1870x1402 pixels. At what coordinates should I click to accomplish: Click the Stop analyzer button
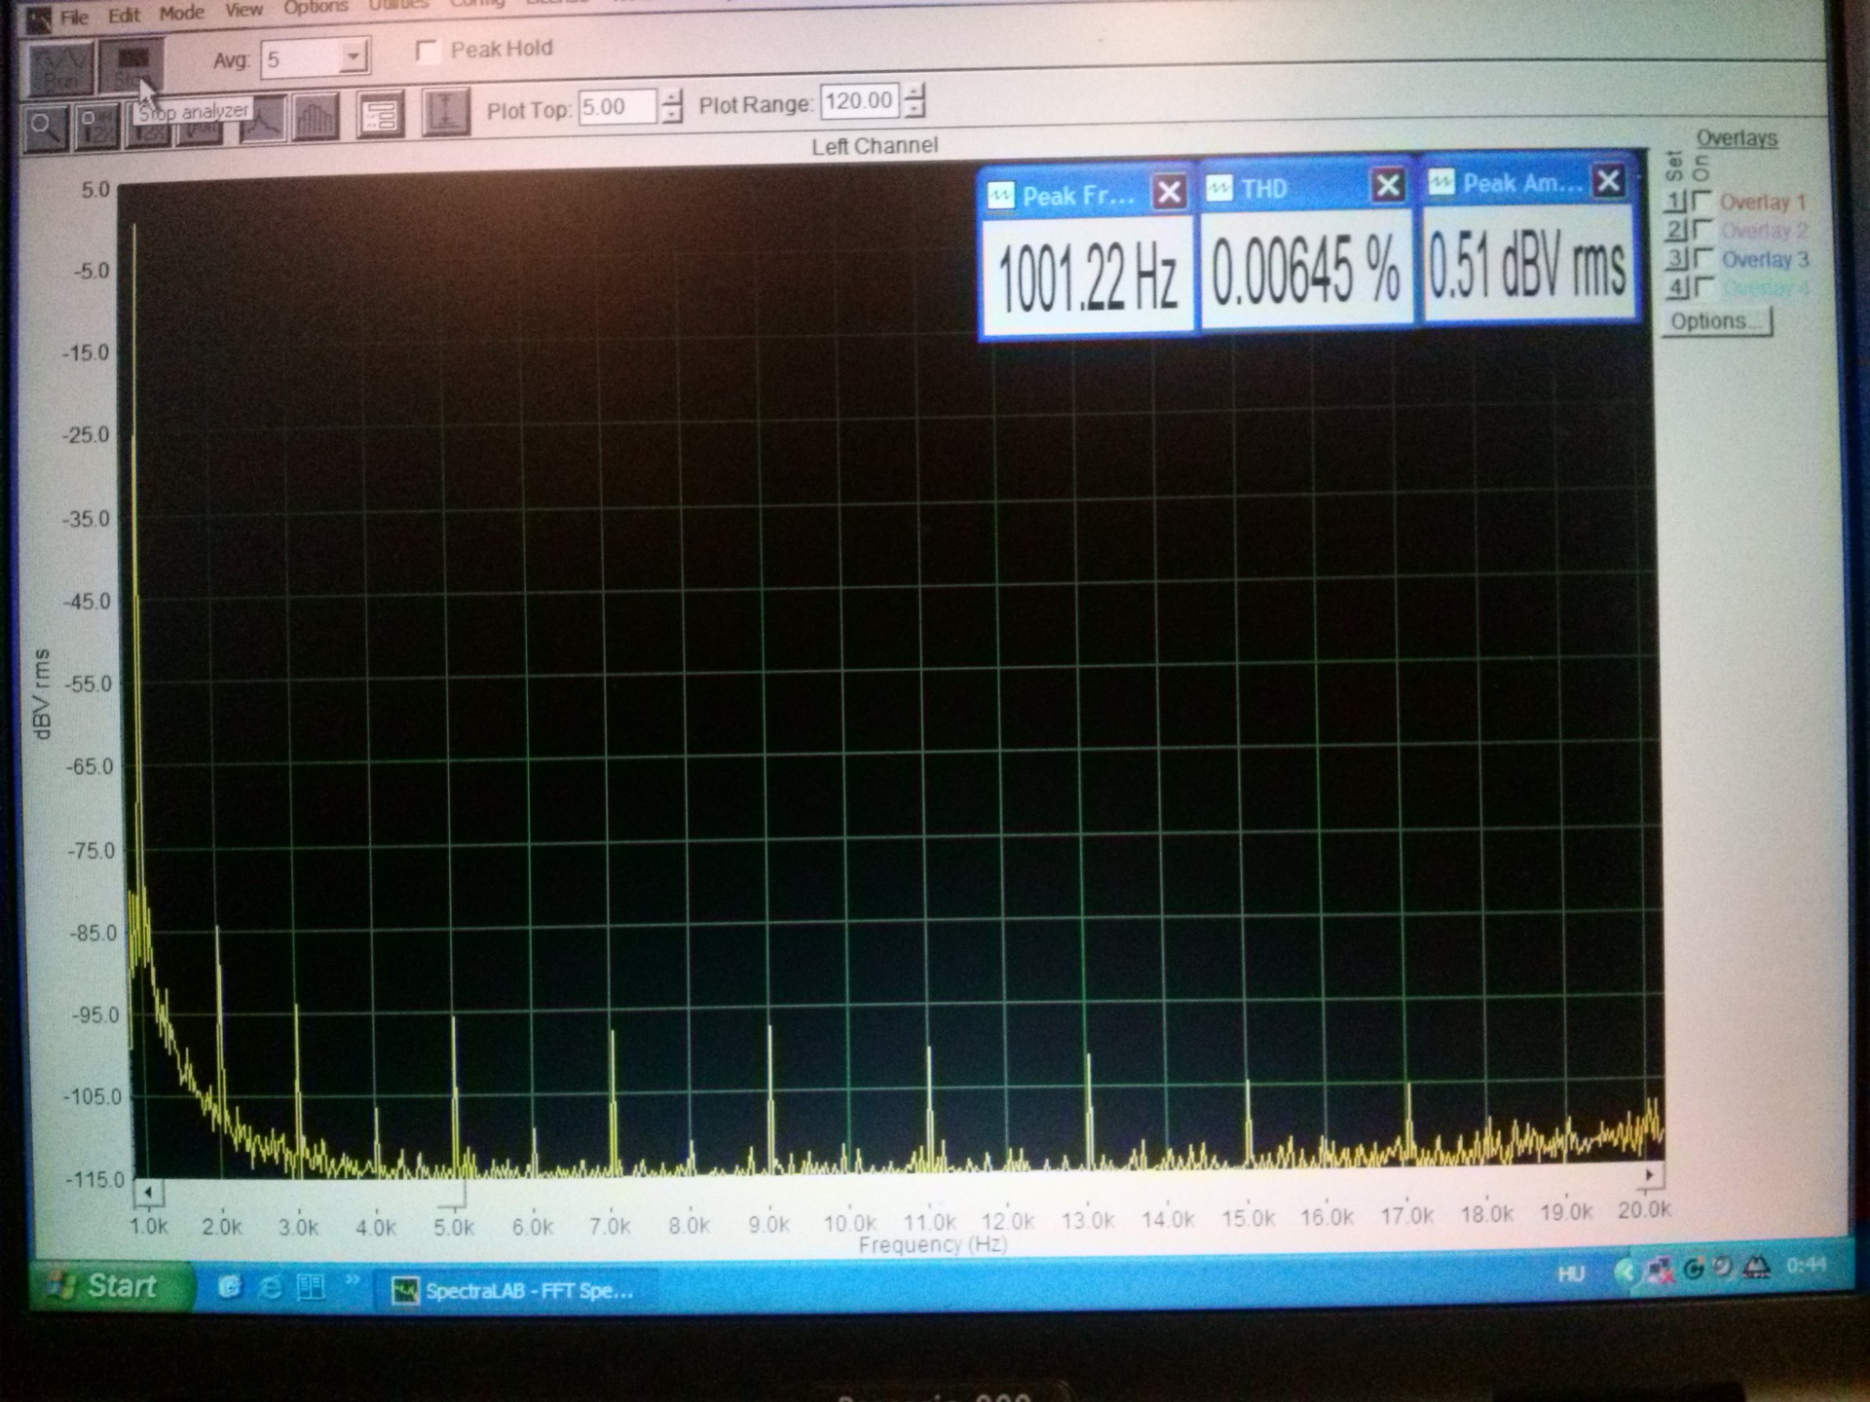point(131,66)
